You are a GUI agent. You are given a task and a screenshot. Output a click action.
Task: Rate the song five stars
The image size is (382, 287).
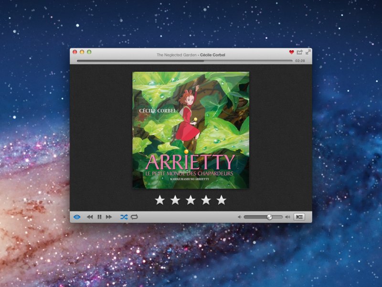point(221,200)
